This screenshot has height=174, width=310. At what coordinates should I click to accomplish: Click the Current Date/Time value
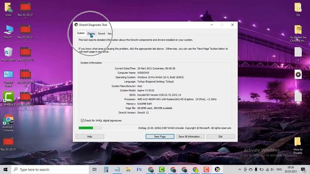point(156,68)
